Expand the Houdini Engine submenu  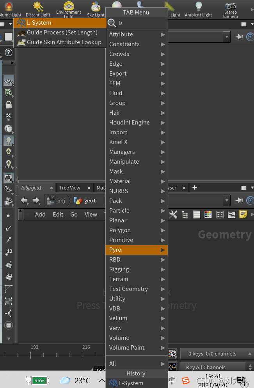pos(137,123)
